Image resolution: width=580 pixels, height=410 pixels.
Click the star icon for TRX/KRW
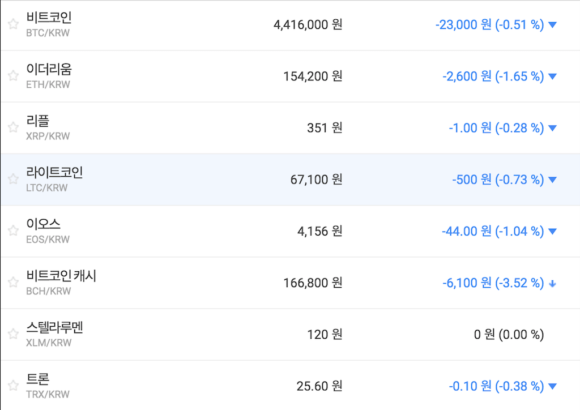13,386
